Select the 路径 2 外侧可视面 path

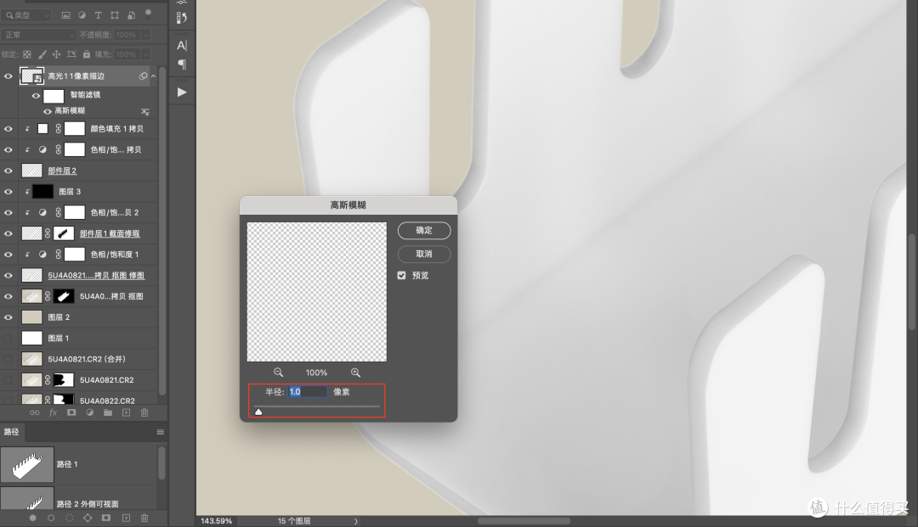coord(79,500)
